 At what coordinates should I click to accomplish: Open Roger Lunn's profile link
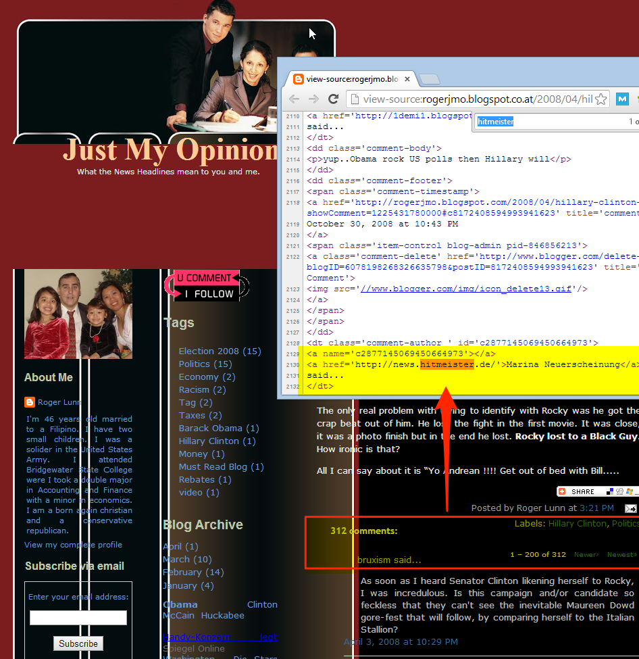pyautogui.click(x=59, y=402)
